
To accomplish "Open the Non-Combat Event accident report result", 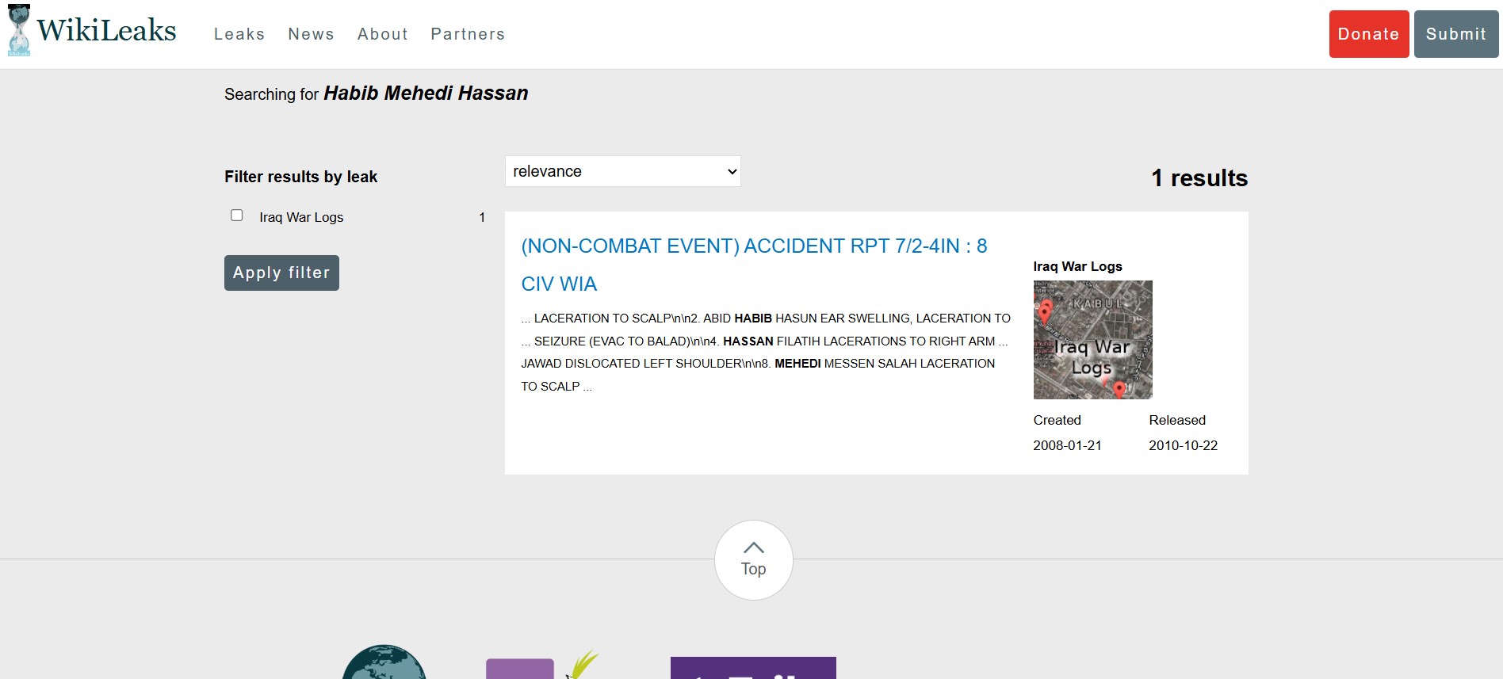I will (754, 265).
